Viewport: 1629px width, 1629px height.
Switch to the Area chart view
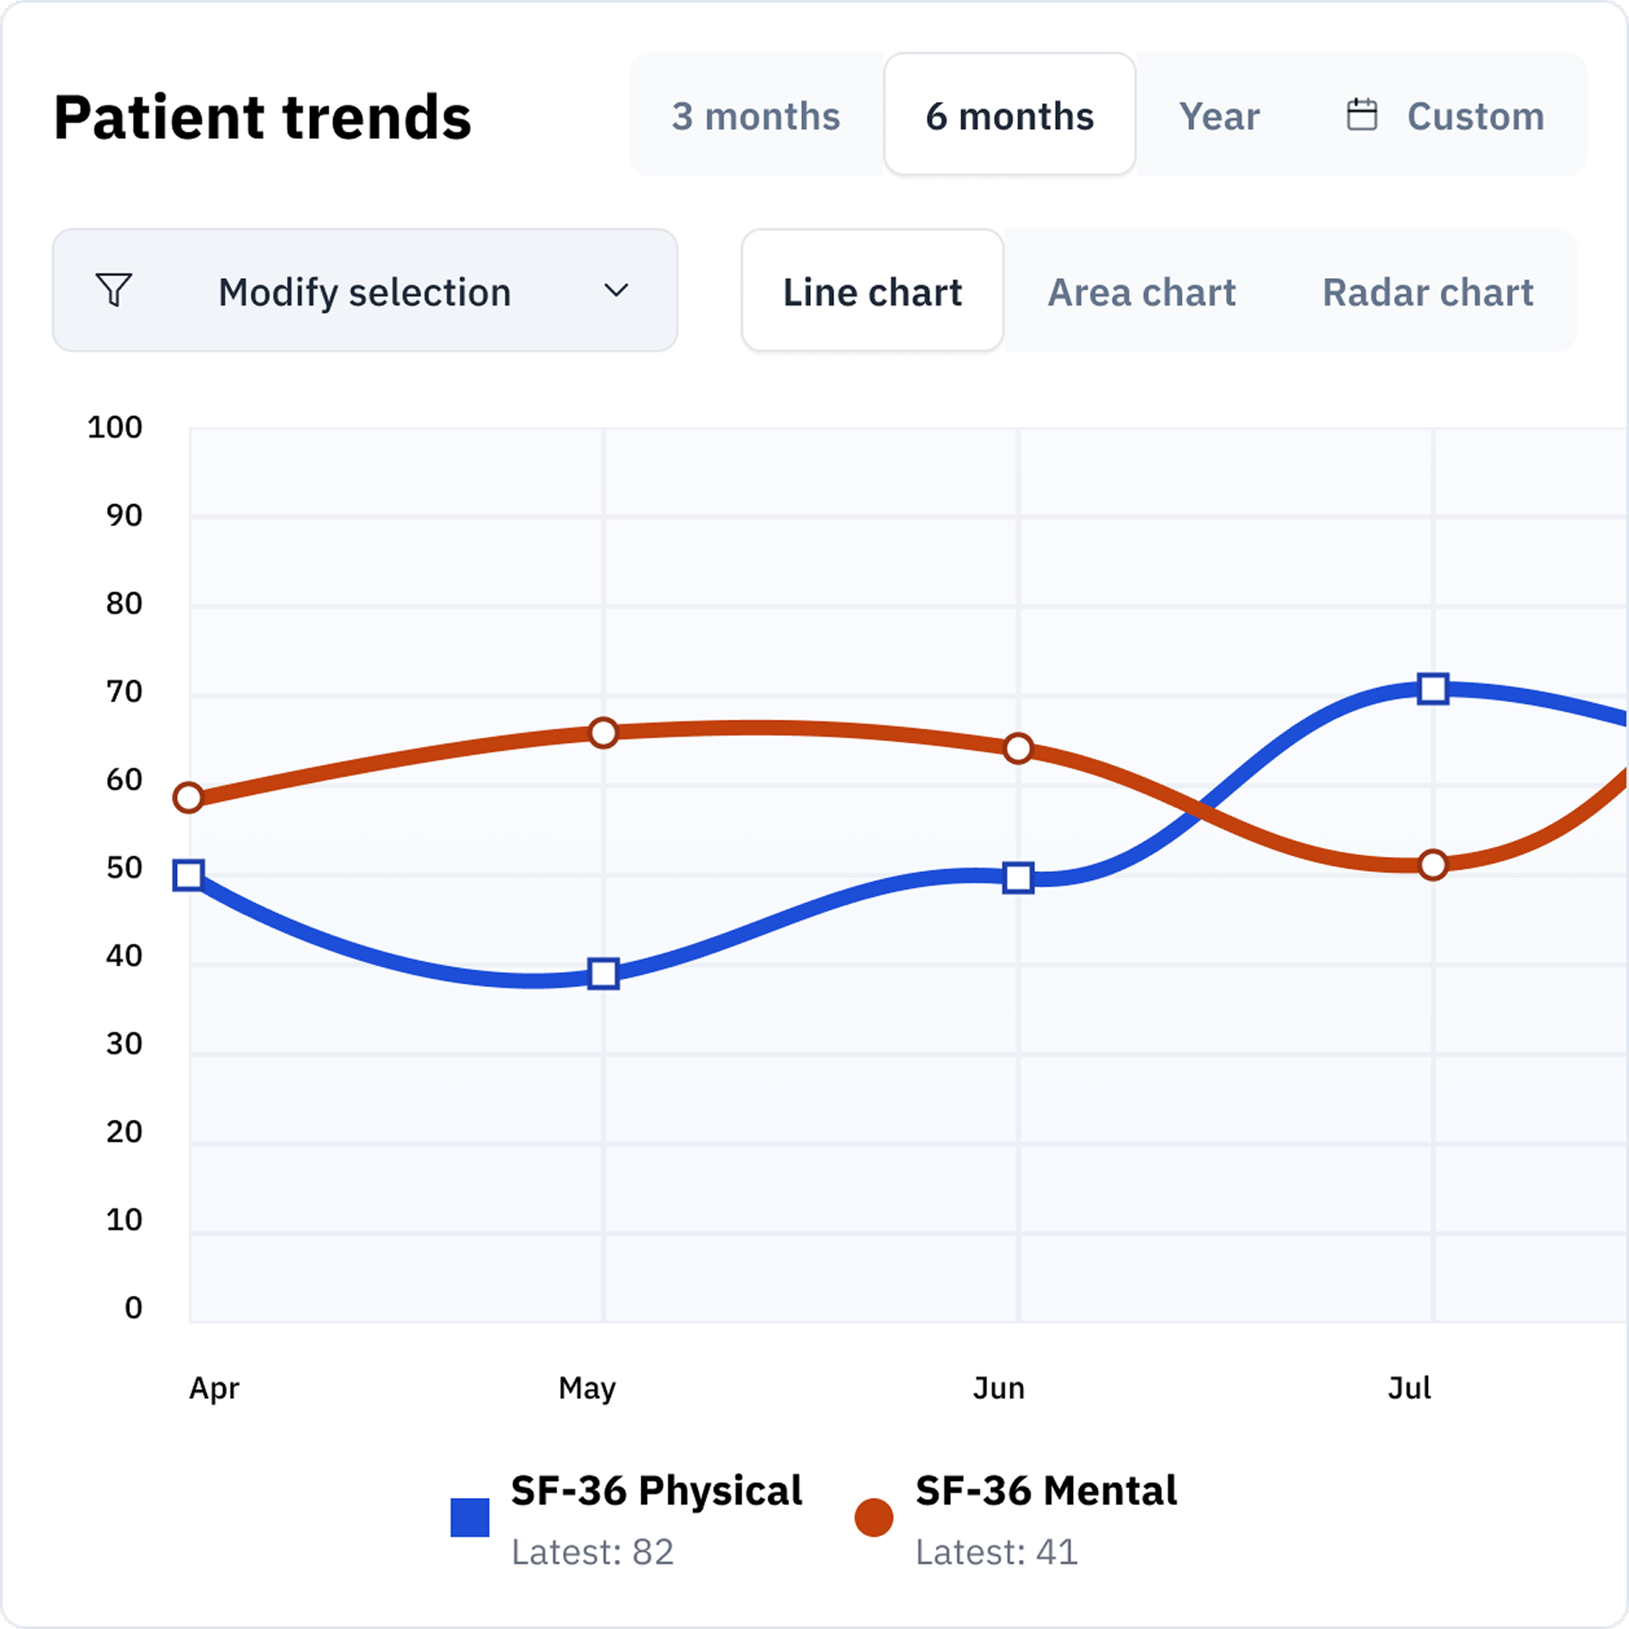(x=1142, y=292)
